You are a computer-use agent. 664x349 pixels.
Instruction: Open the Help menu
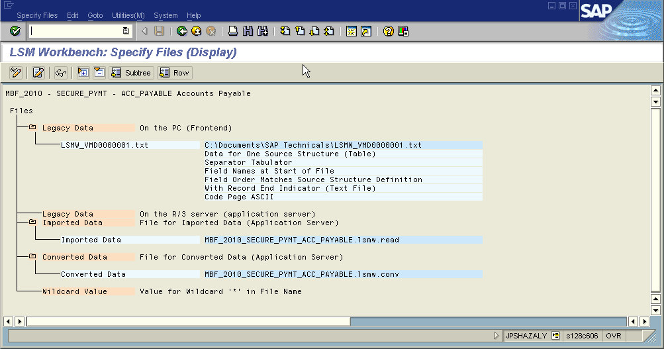tap(193, 15)
